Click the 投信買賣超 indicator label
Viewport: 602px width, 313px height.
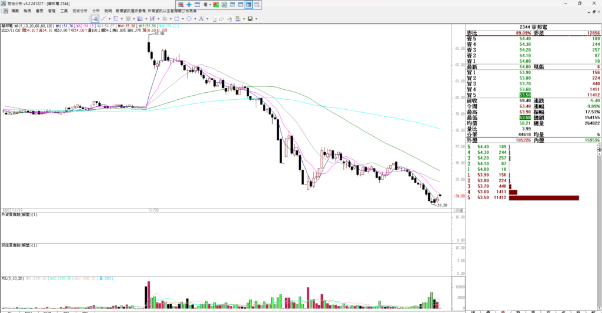pos(19,245)
